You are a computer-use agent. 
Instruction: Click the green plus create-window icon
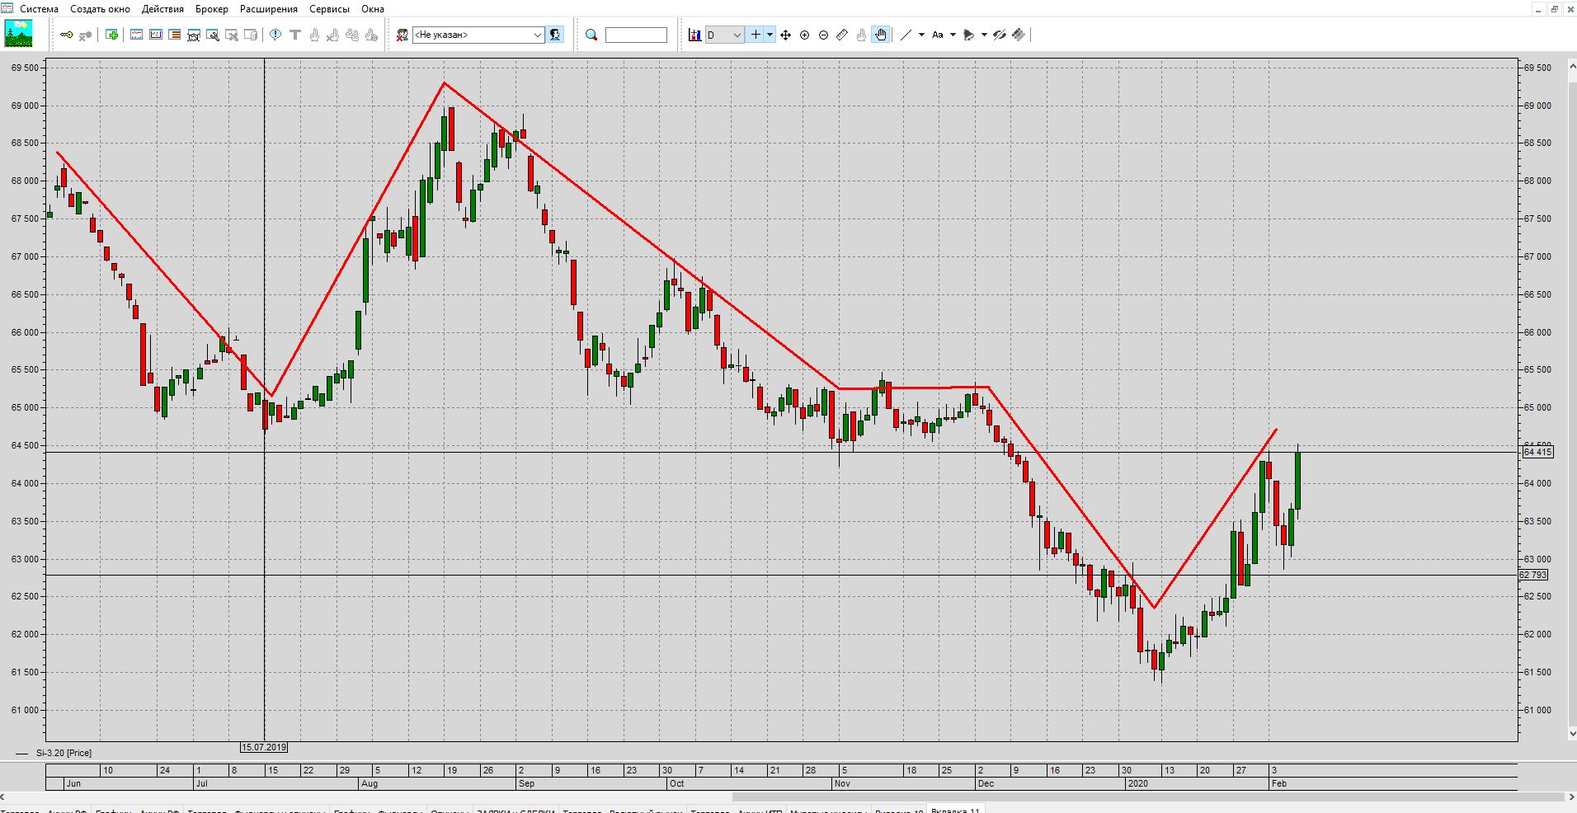point(112,35)
